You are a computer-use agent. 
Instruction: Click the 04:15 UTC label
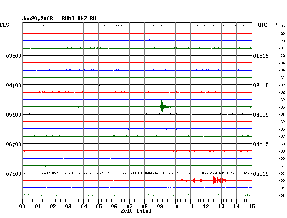[261, 144]
